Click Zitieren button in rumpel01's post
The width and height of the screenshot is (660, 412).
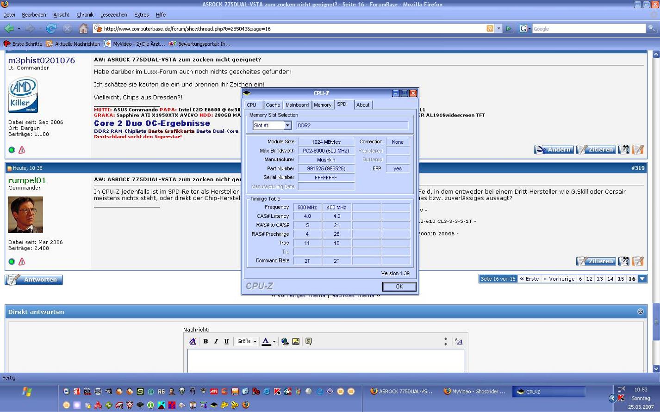596,261
